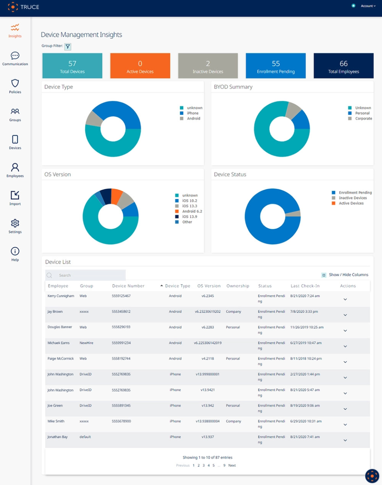Click the Import arrow icon
382x485 pixels.
15,195
